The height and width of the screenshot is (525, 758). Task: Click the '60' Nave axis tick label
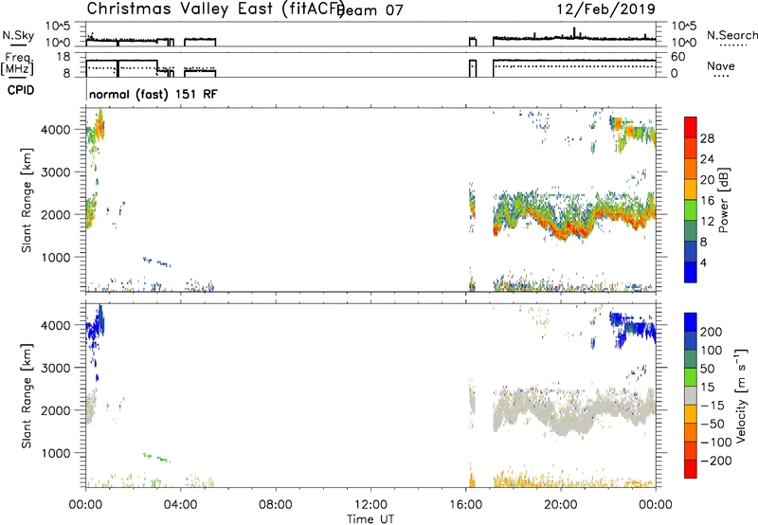pyautogui.click(x=677, y=57)
